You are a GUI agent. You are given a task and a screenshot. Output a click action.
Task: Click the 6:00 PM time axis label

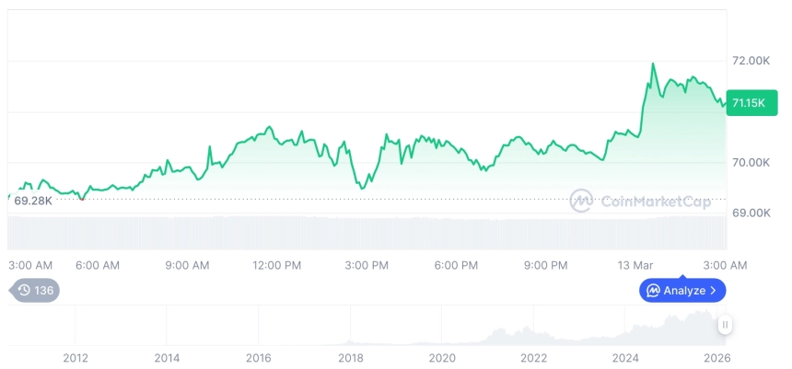(x=456, y=265)
